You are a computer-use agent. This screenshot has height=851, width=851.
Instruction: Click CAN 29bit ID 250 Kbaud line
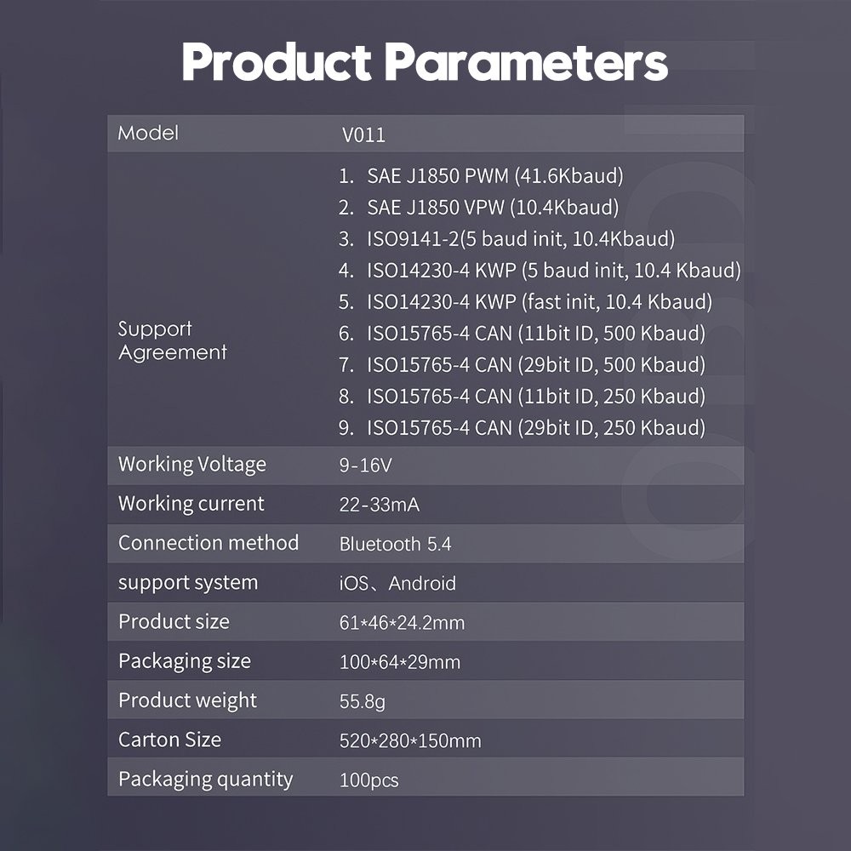point(523,428)
